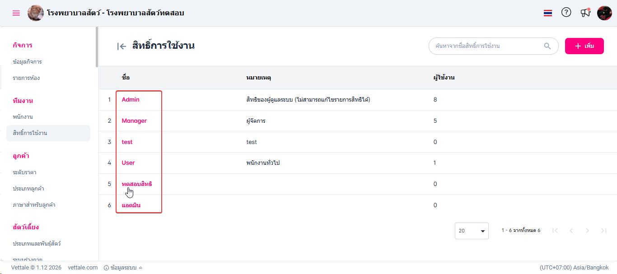This screenshot has height=274, width=617.
Task: Click the search magnifier icon
Action: (547, 46)
